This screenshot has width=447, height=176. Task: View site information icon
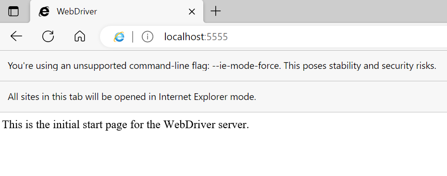click(148, 37)
